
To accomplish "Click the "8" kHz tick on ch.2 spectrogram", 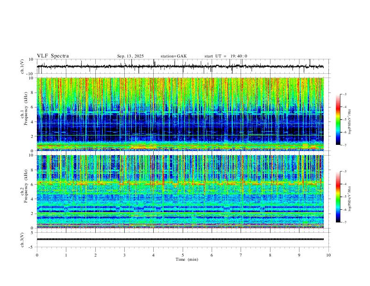I will [x=32, y=170].
